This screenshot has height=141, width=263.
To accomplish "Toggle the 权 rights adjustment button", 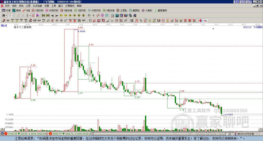I will coord(33,16).
